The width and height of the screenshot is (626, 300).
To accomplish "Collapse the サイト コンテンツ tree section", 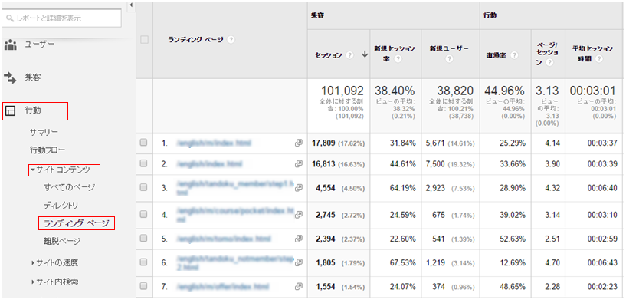I will pyautogui.click(x=33, y=170).
